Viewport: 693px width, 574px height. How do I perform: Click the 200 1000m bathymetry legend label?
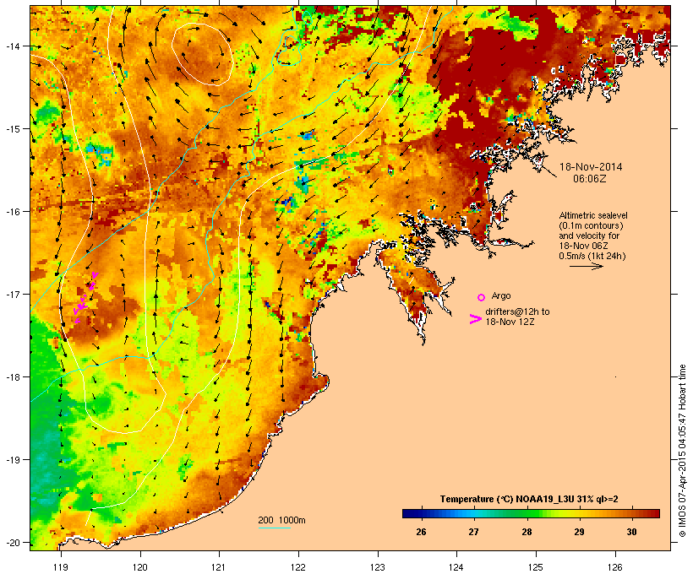tap(281, 520)
